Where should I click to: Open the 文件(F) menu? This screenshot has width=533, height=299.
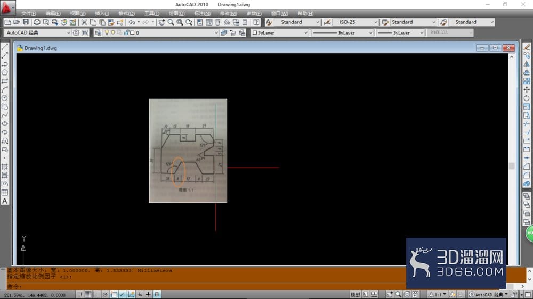coord(29,14)
